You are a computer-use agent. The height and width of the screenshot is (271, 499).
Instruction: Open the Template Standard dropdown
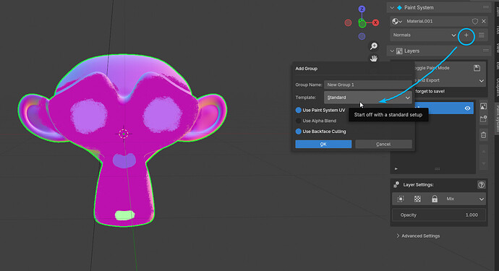pyautogui.click(x=368, y=98)
